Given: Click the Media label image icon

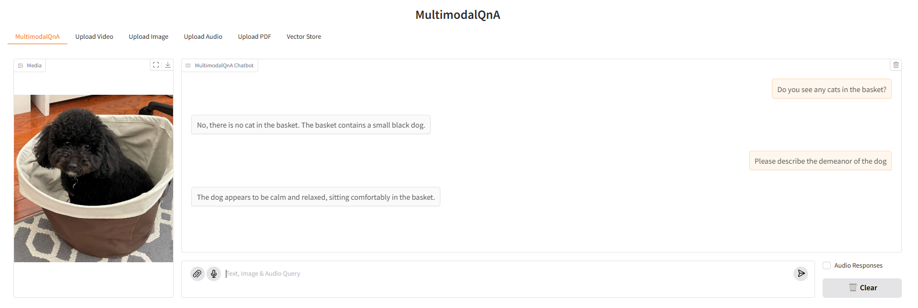Looking at the screenshot, I should (20, 66).
